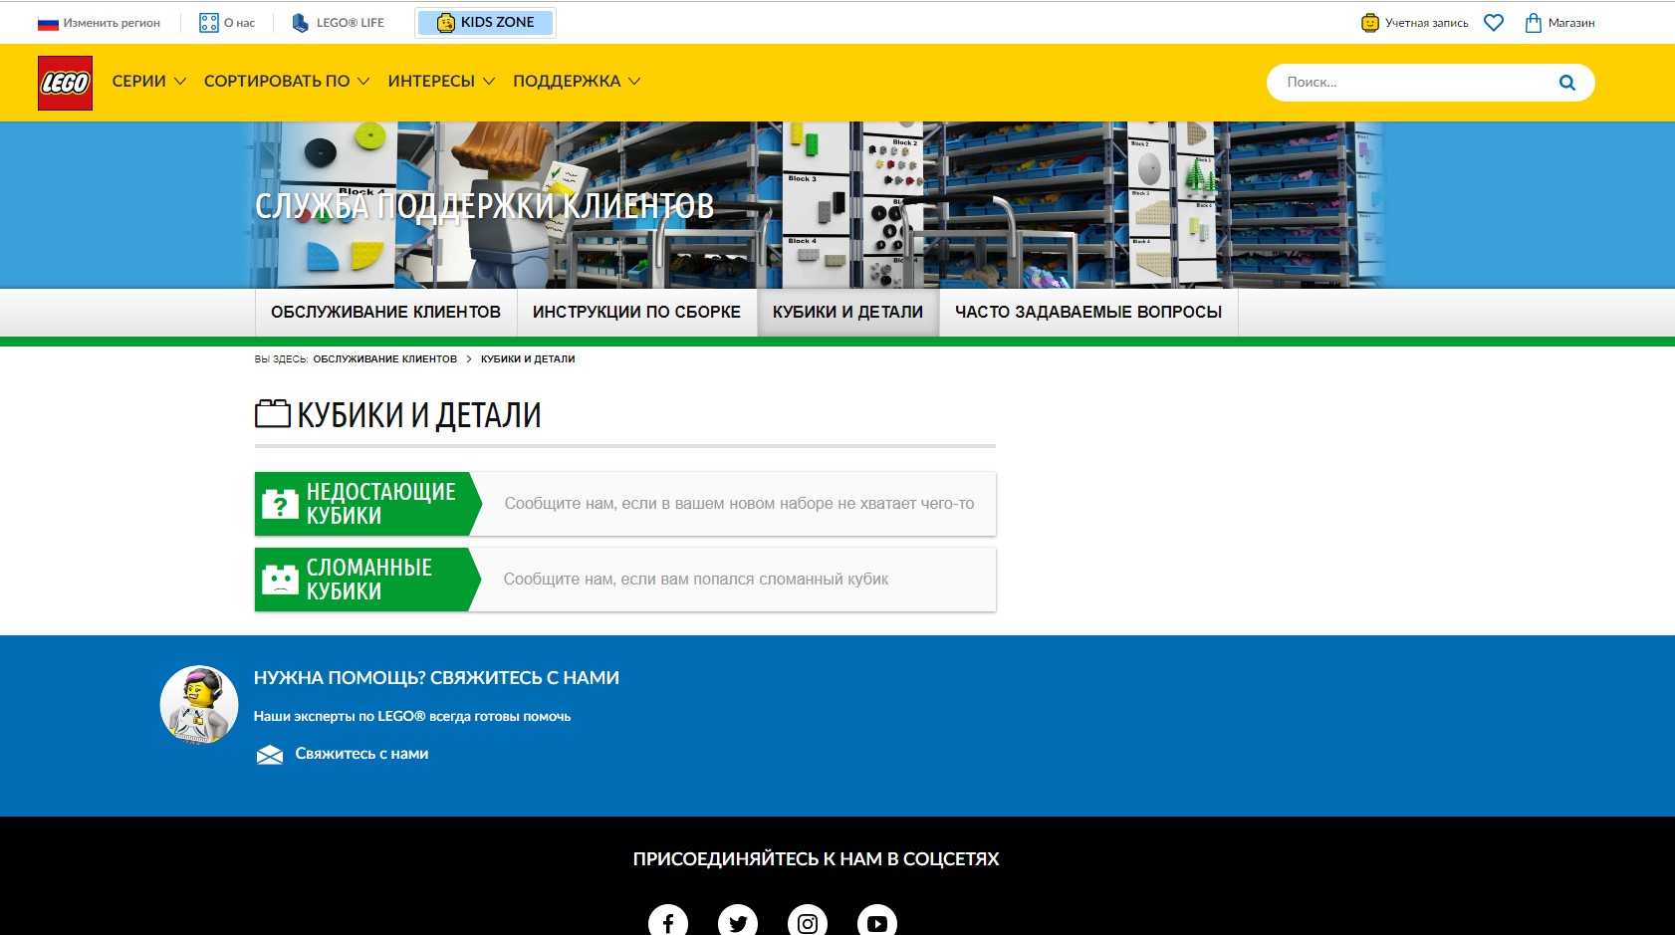Switch to ИНСТРУКЦИИ ПО СБОРКЕ tab

pos(636,313)
